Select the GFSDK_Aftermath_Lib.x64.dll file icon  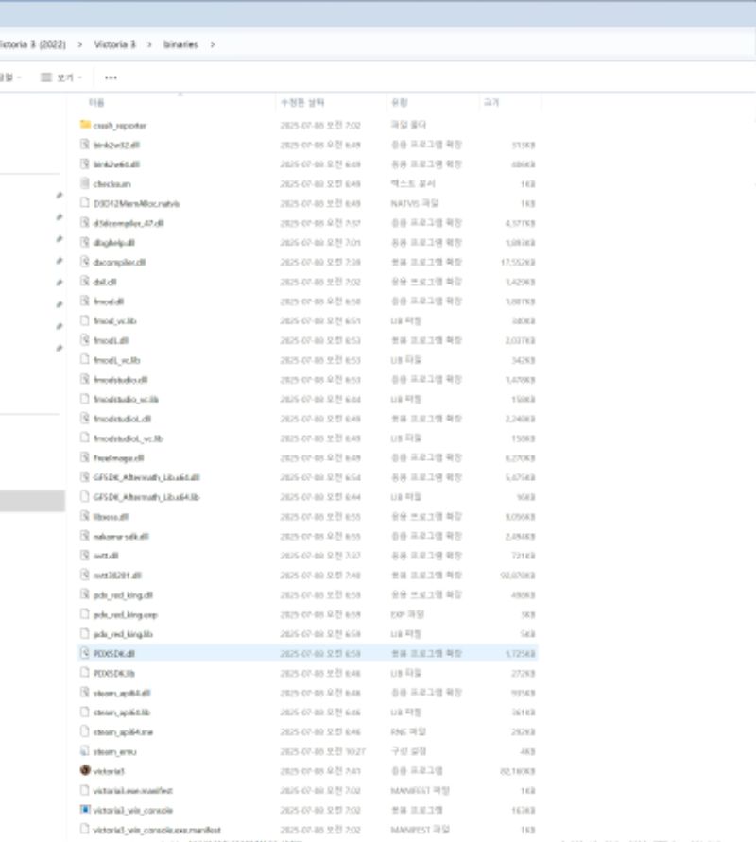[85, 477]
